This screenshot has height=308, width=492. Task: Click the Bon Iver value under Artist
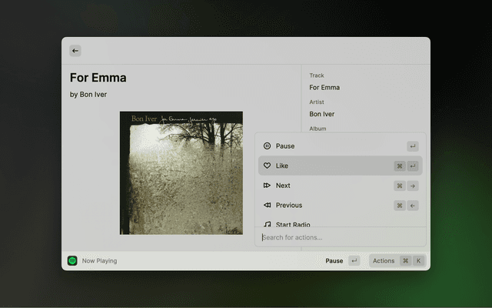321,114
